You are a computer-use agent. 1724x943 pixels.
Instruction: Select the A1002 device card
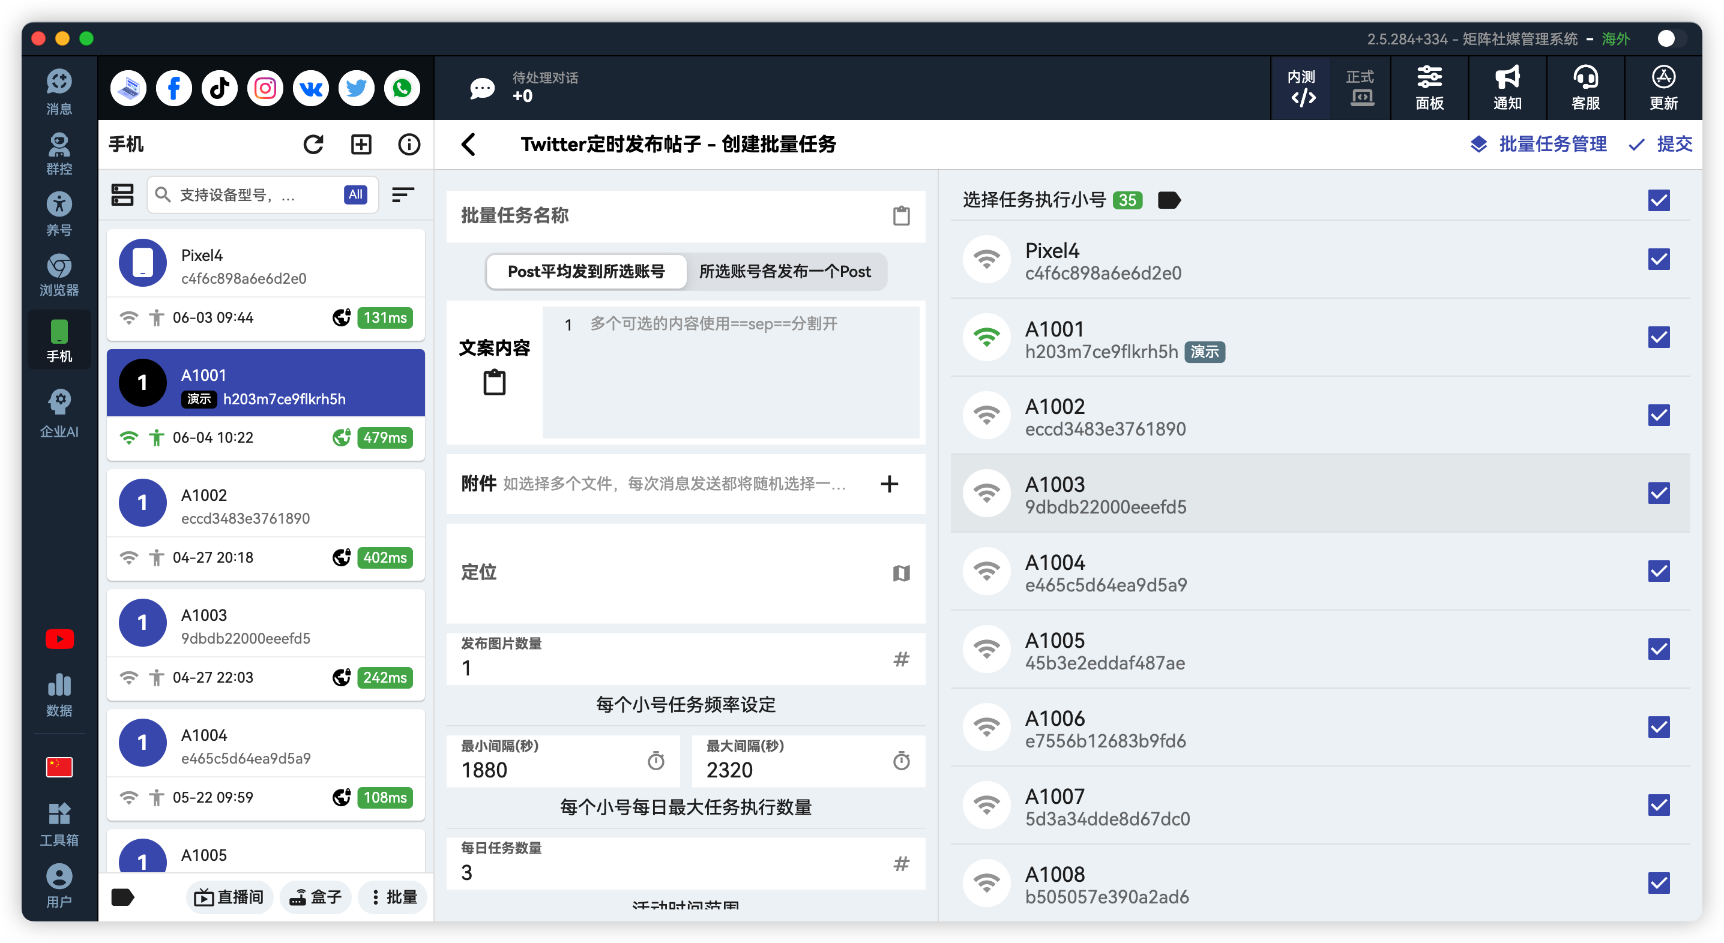[266, 524]
